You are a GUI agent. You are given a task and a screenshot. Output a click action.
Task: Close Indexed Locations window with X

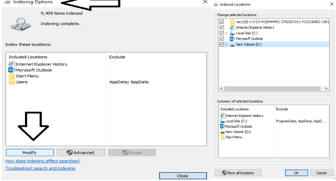tap(331, 4)
